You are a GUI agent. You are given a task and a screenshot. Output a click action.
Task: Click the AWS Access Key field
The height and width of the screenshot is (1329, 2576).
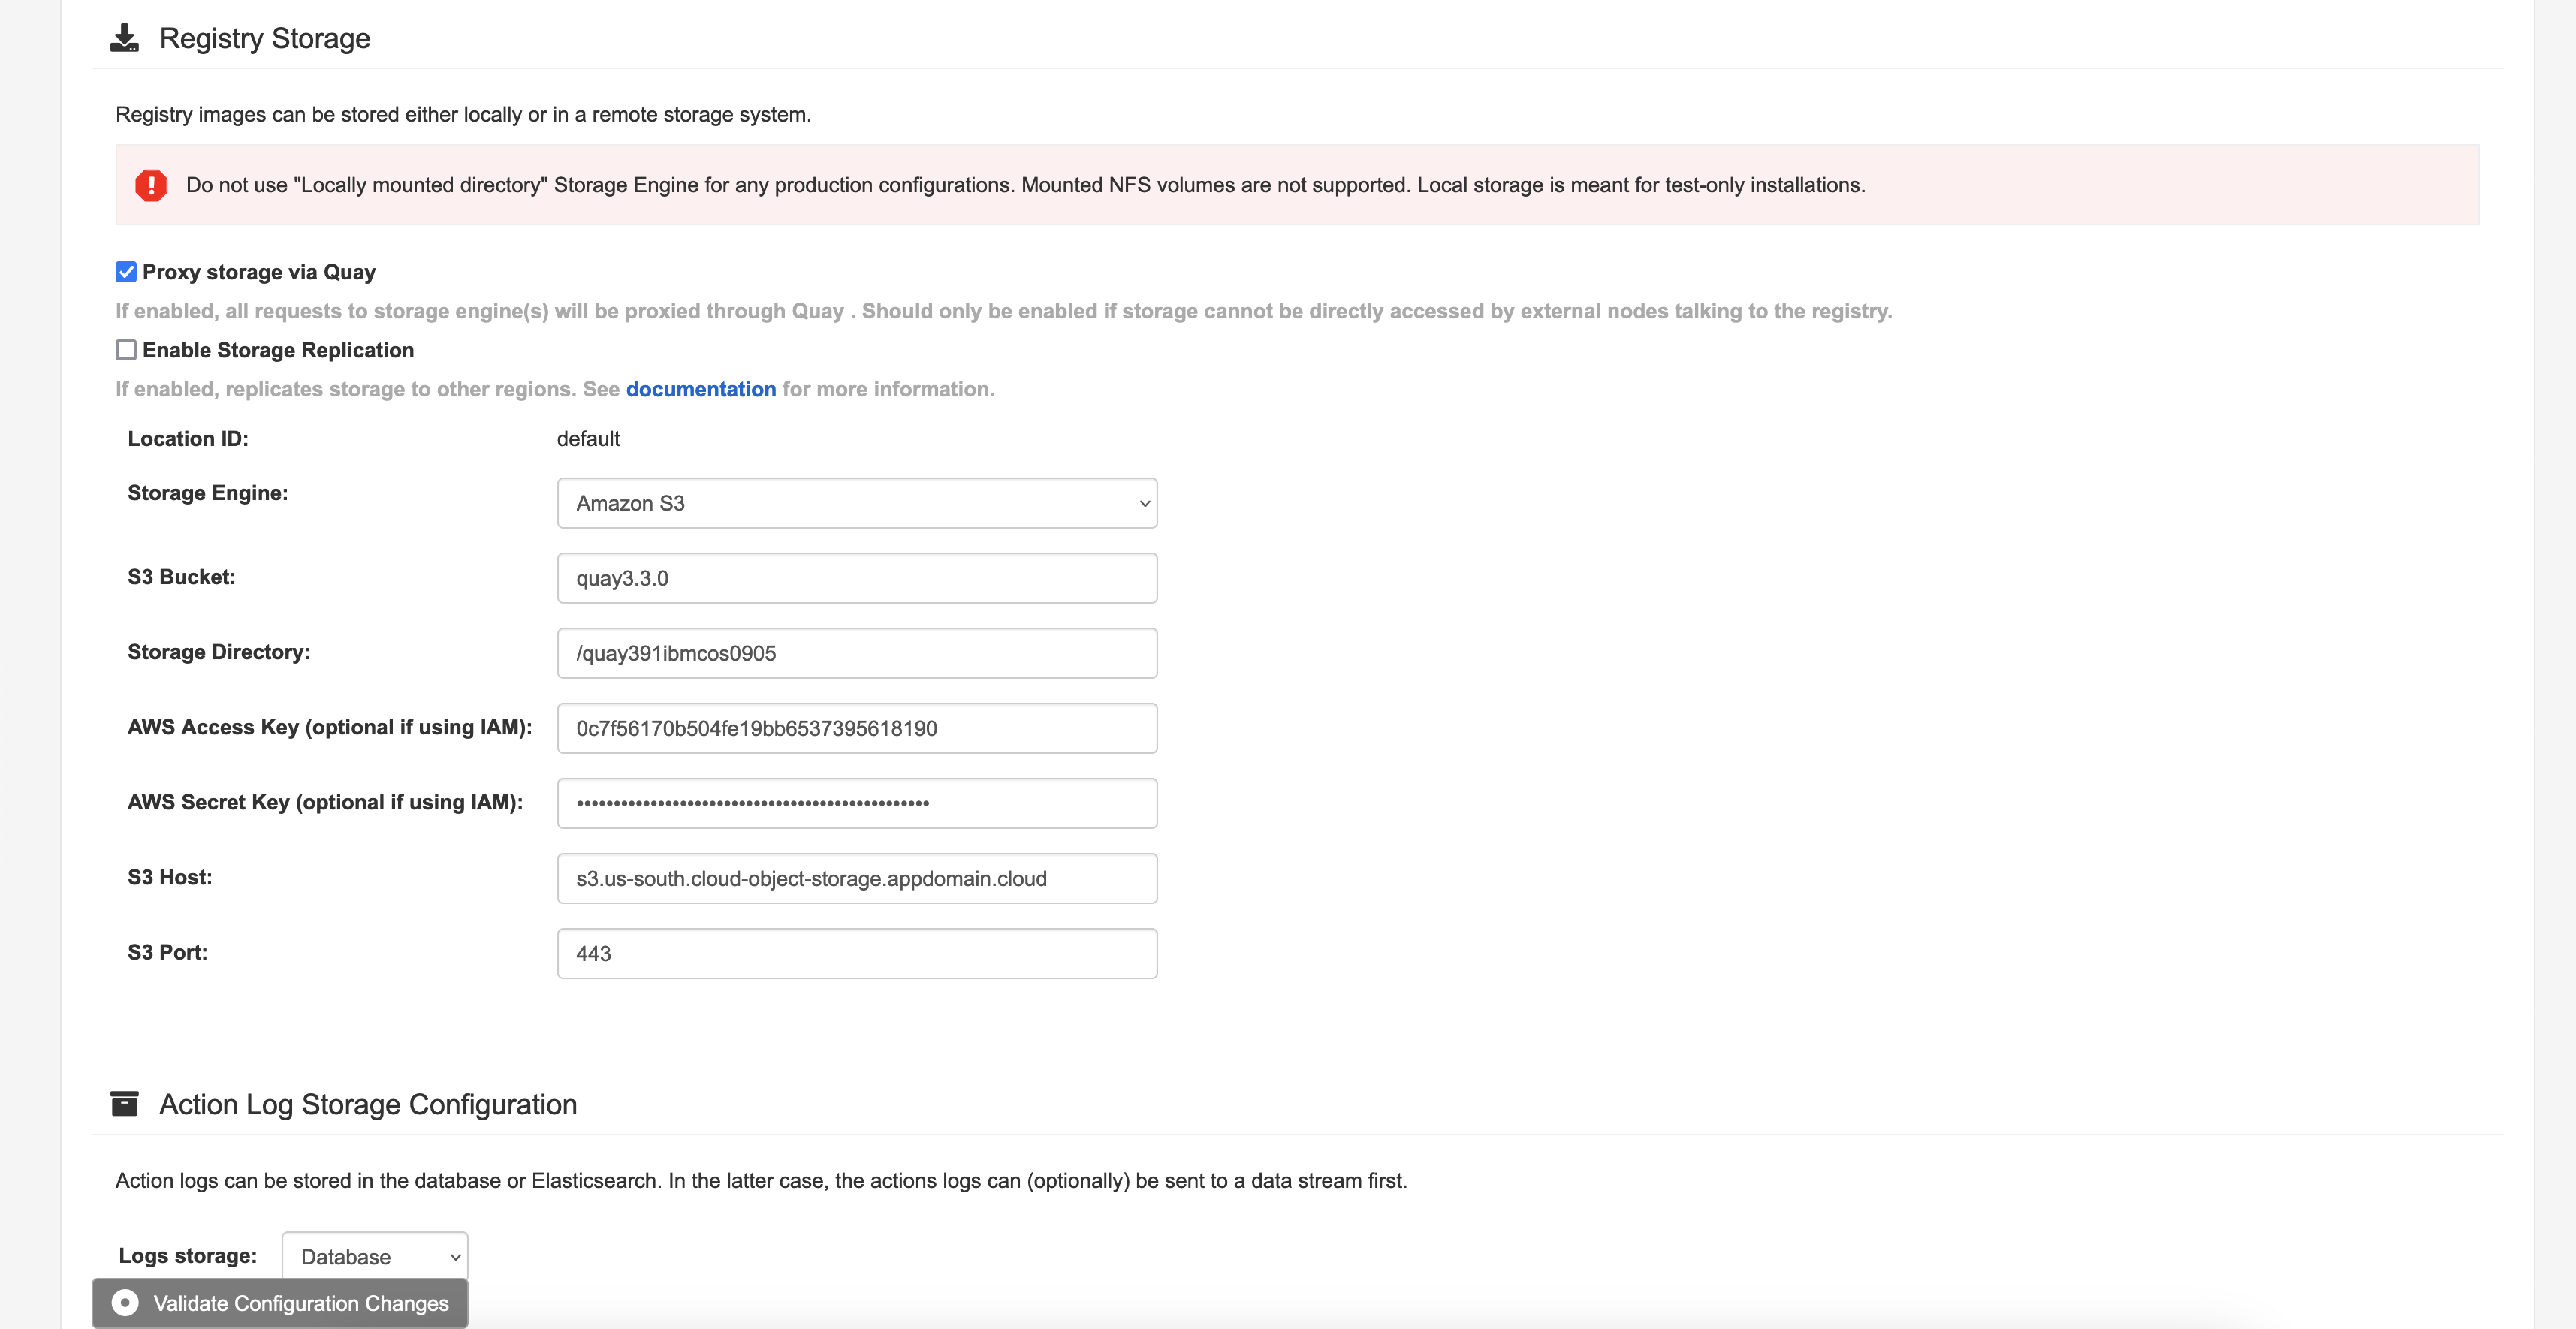click(x=856, y=728)
